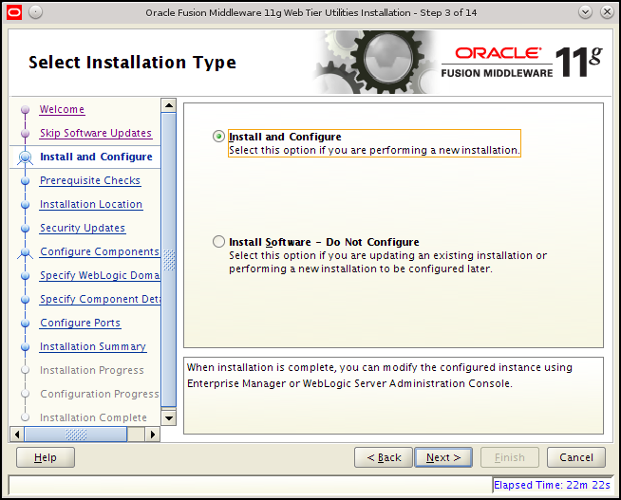Click the Installation Summary bullet icon
Screen dimensions: 621x500
tap(25, 347)
